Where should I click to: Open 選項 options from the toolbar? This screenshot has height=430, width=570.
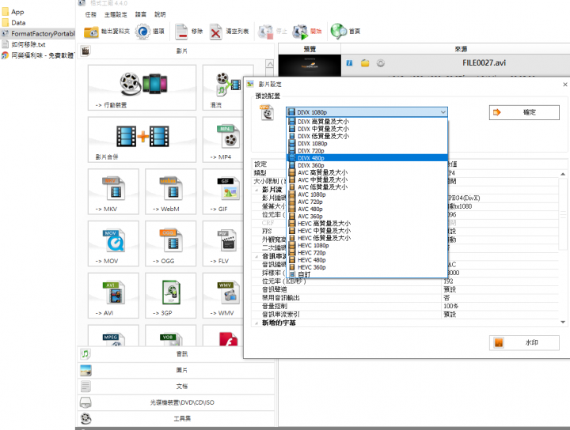pyautogui.click(x=150, y=32)
